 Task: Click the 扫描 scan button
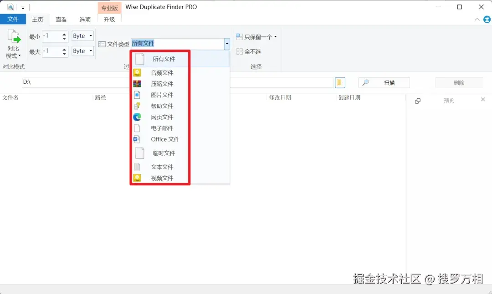click(x=384, y=83)
